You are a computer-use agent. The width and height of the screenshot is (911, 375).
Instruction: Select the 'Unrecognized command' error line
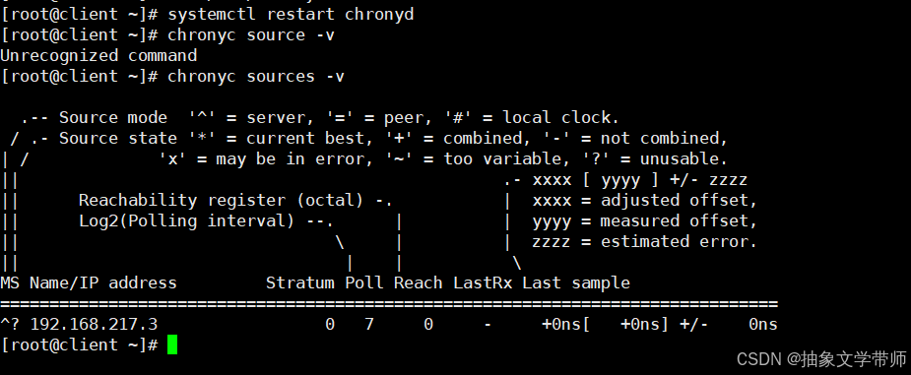98,56
